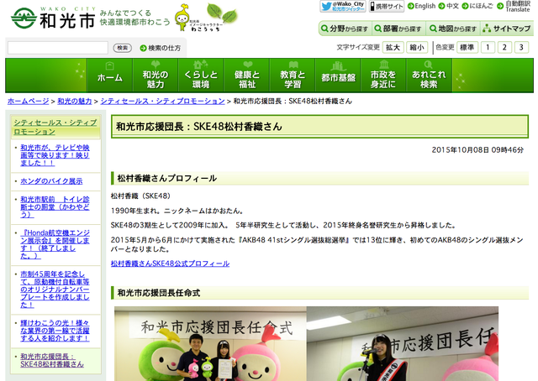Click シティセールス・シティプロモーション breadcrumb link
The width and height of the screenshot is (538, 381).
[162, 102]
